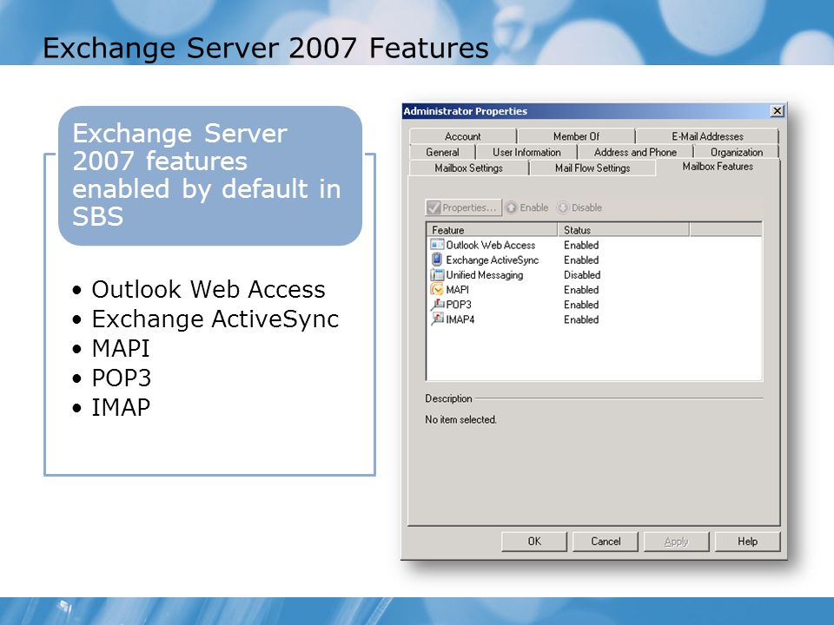834x625 pixels.
Task: Click the POP3 feature icon
Action: [437, 305]
